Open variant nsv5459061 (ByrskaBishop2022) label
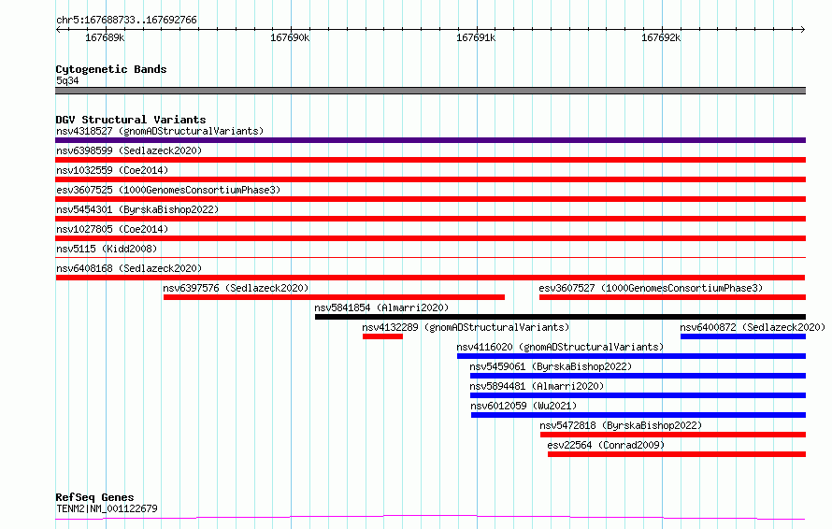832x529 pixels. tap(551, 366)
